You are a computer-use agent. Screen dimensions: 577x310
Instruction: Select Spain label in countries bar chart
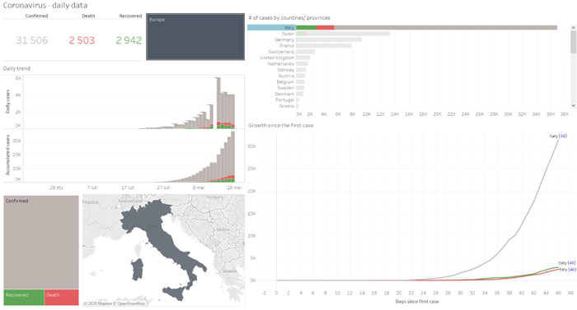pyautogui.click(x=288, y=34)
